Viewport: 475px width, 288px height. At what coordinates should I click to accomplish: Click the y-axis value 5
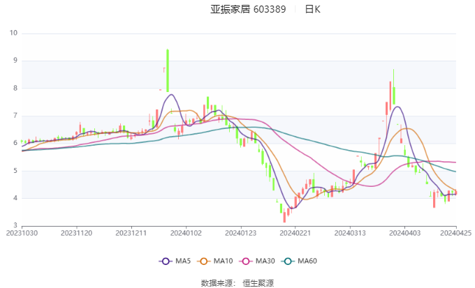tap(15, 171)
